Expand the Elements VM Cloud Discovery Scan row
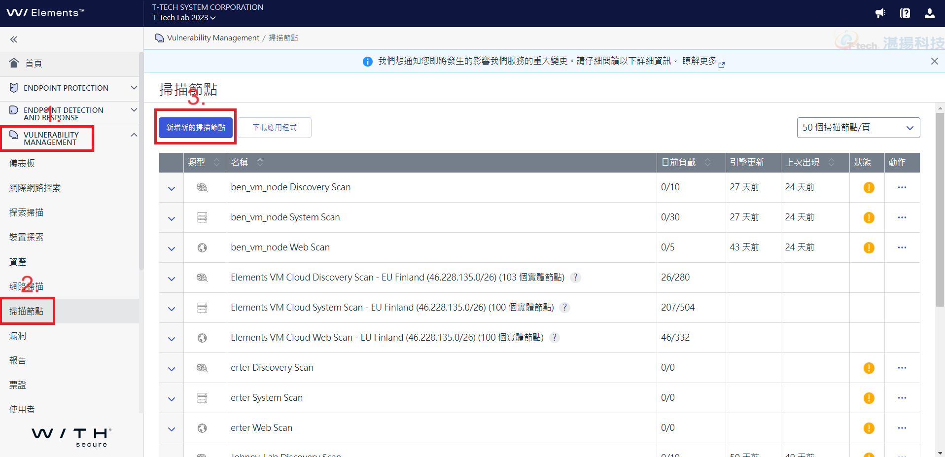This screenshot has width=945, height=457. coord(172,279)
